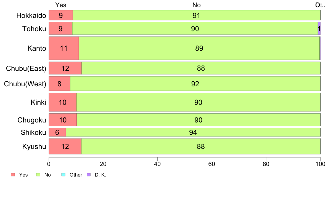Image resolution: width=328 pixels, height=203 pixels.
Task: Click the Yes column header at top
Action: (x=61, y=5)
